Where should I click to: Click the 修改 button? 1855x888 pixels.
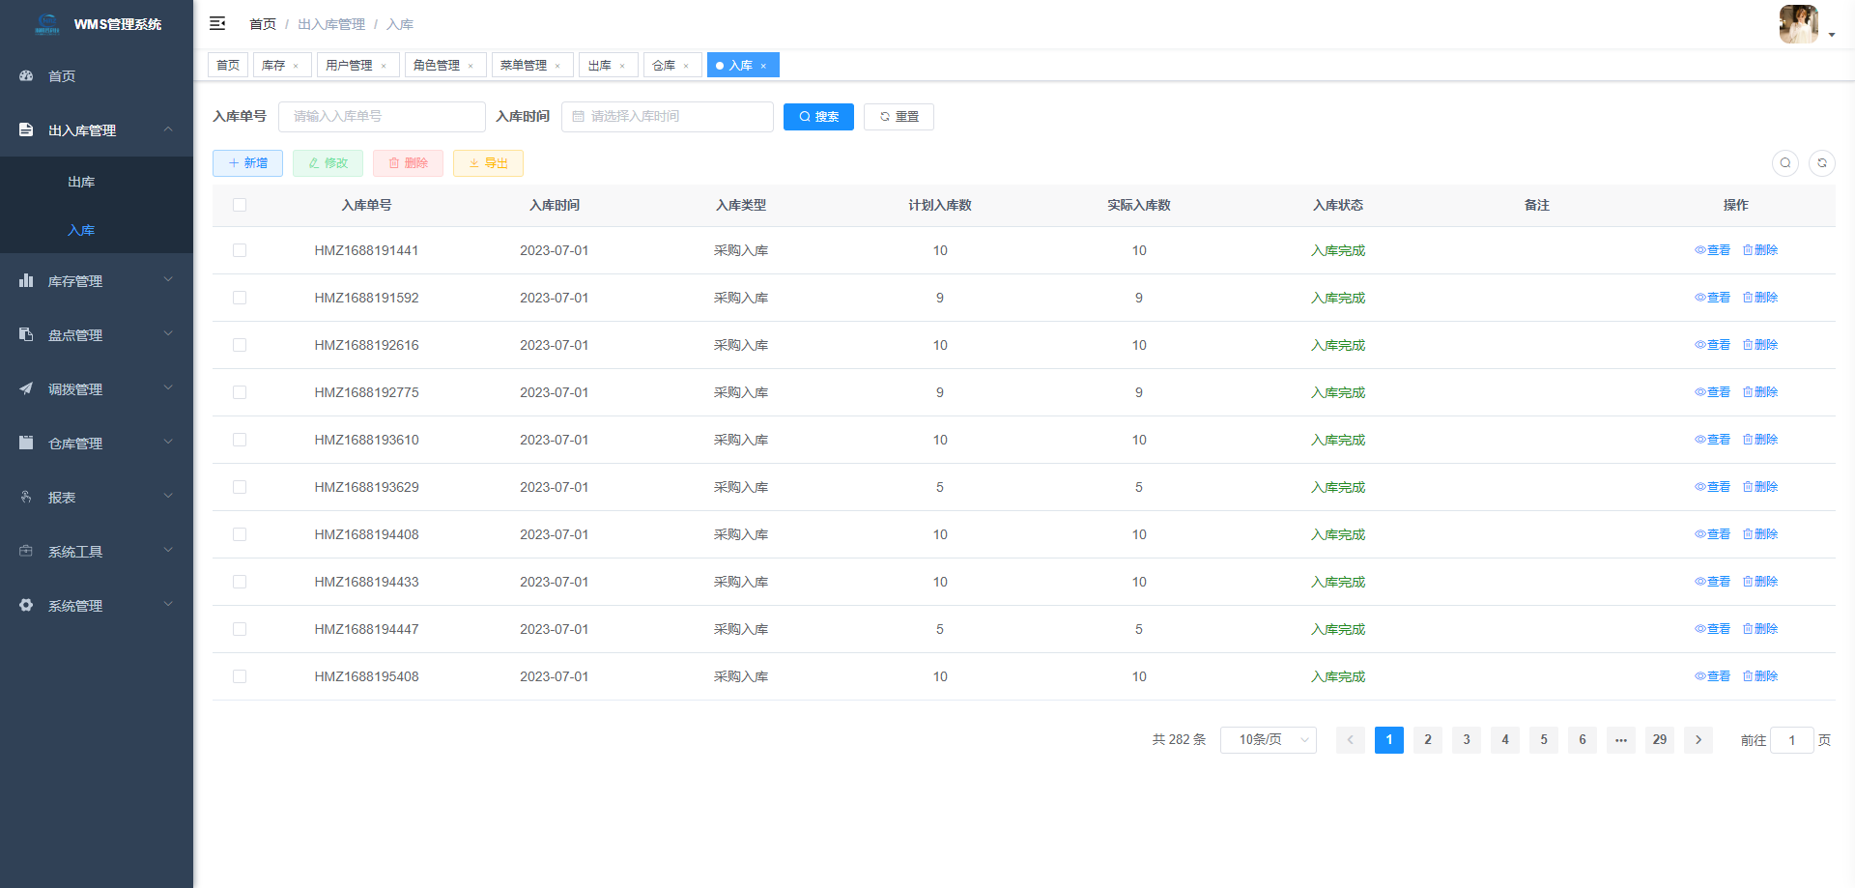(x=328, y=163)
